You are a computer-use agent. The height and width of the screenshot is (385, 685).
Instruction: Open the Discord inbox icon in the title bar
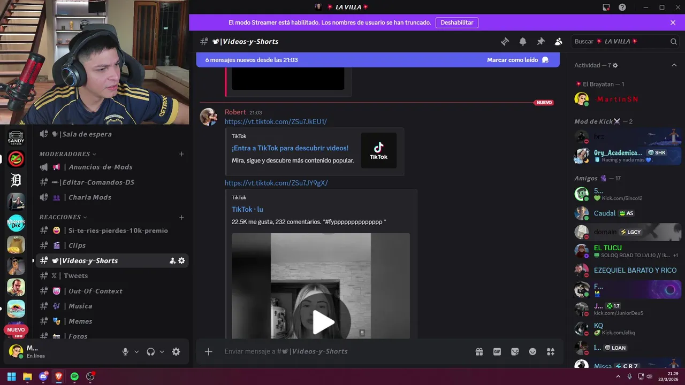(x=606, y=7)
